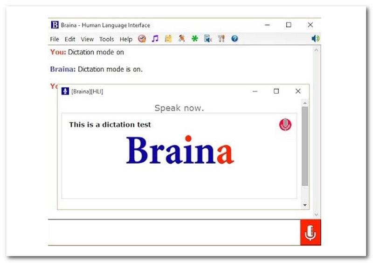The height and width of the screenshot is (263, 373).
Task: Close the Braina main window
Action: (310, 25)
